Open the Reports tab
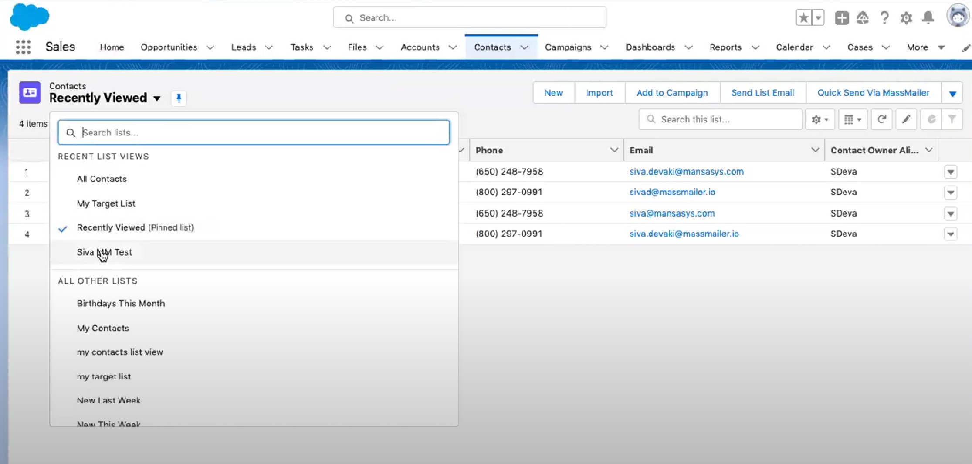This screenshot has width=972, height=464. click(725, 47)
